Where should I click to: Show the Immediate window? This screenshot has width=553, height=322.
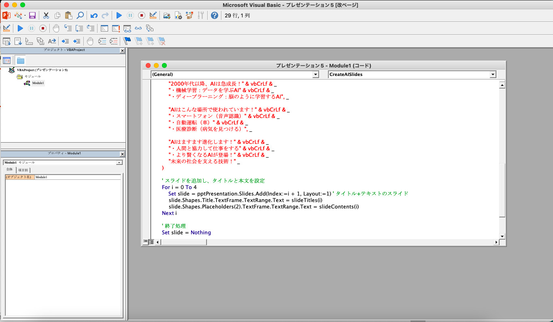[116, 28]
